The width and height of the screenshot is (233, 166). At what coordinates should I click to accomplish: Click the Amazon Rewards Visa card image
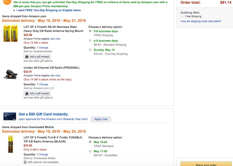tap(10, 116)
